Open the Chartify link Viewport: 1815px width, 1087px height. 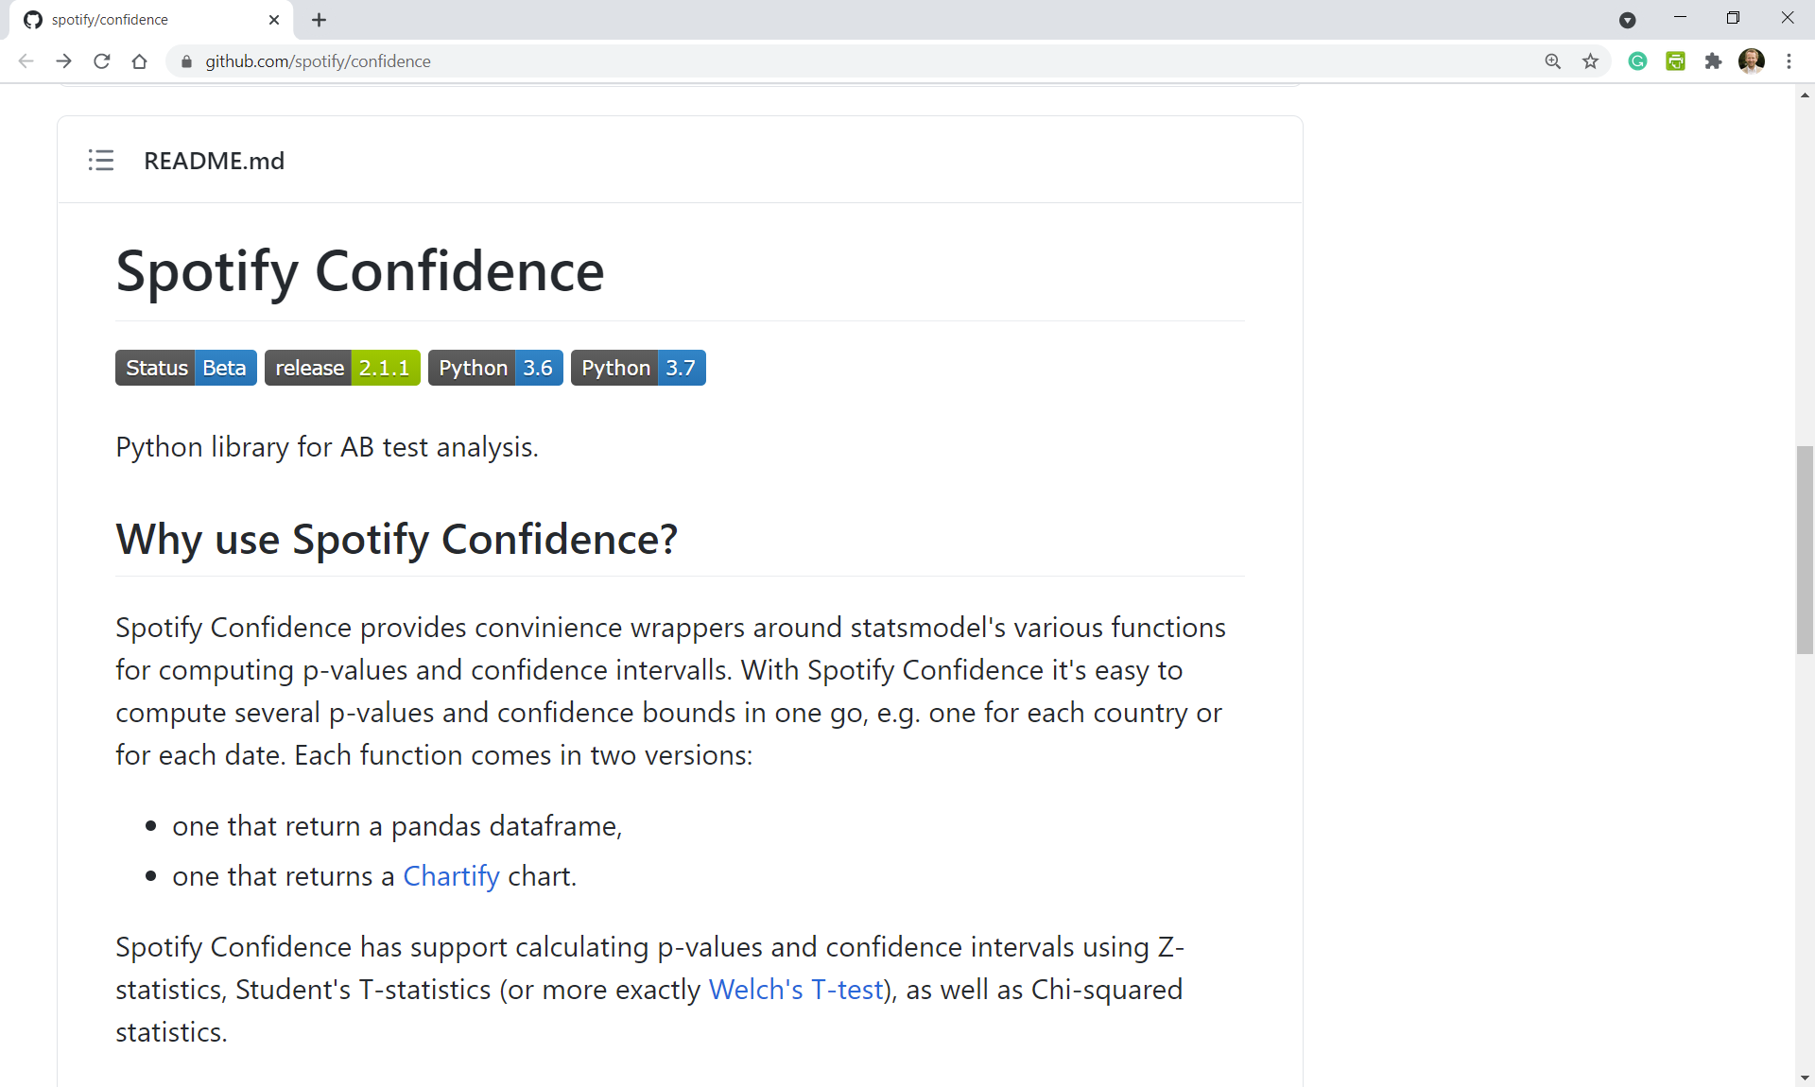[x=451, y=875]
